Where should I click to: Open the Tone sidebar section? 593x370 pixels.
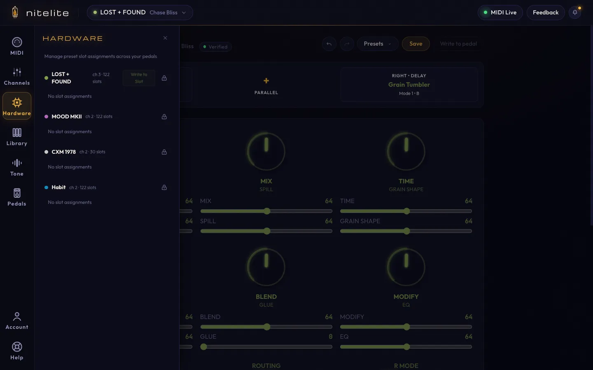tap(17, 167)
